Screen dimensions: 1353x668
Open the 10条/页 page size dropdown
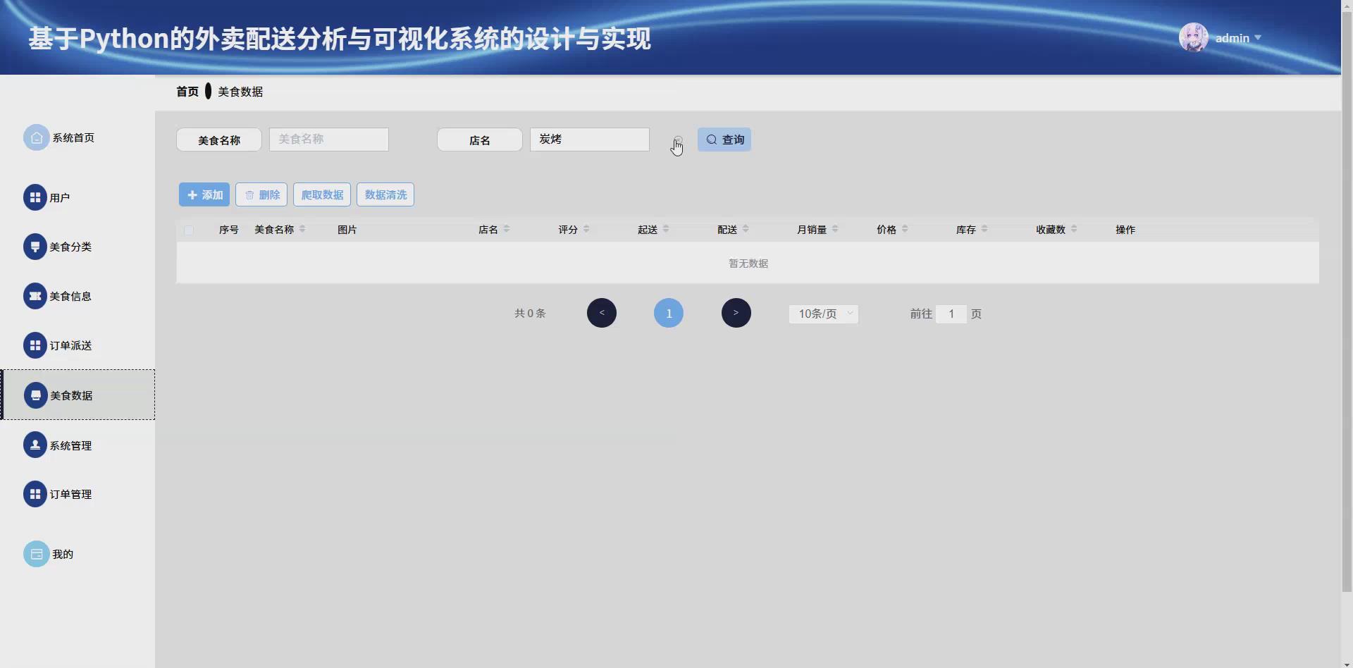(x=823, y=314)
